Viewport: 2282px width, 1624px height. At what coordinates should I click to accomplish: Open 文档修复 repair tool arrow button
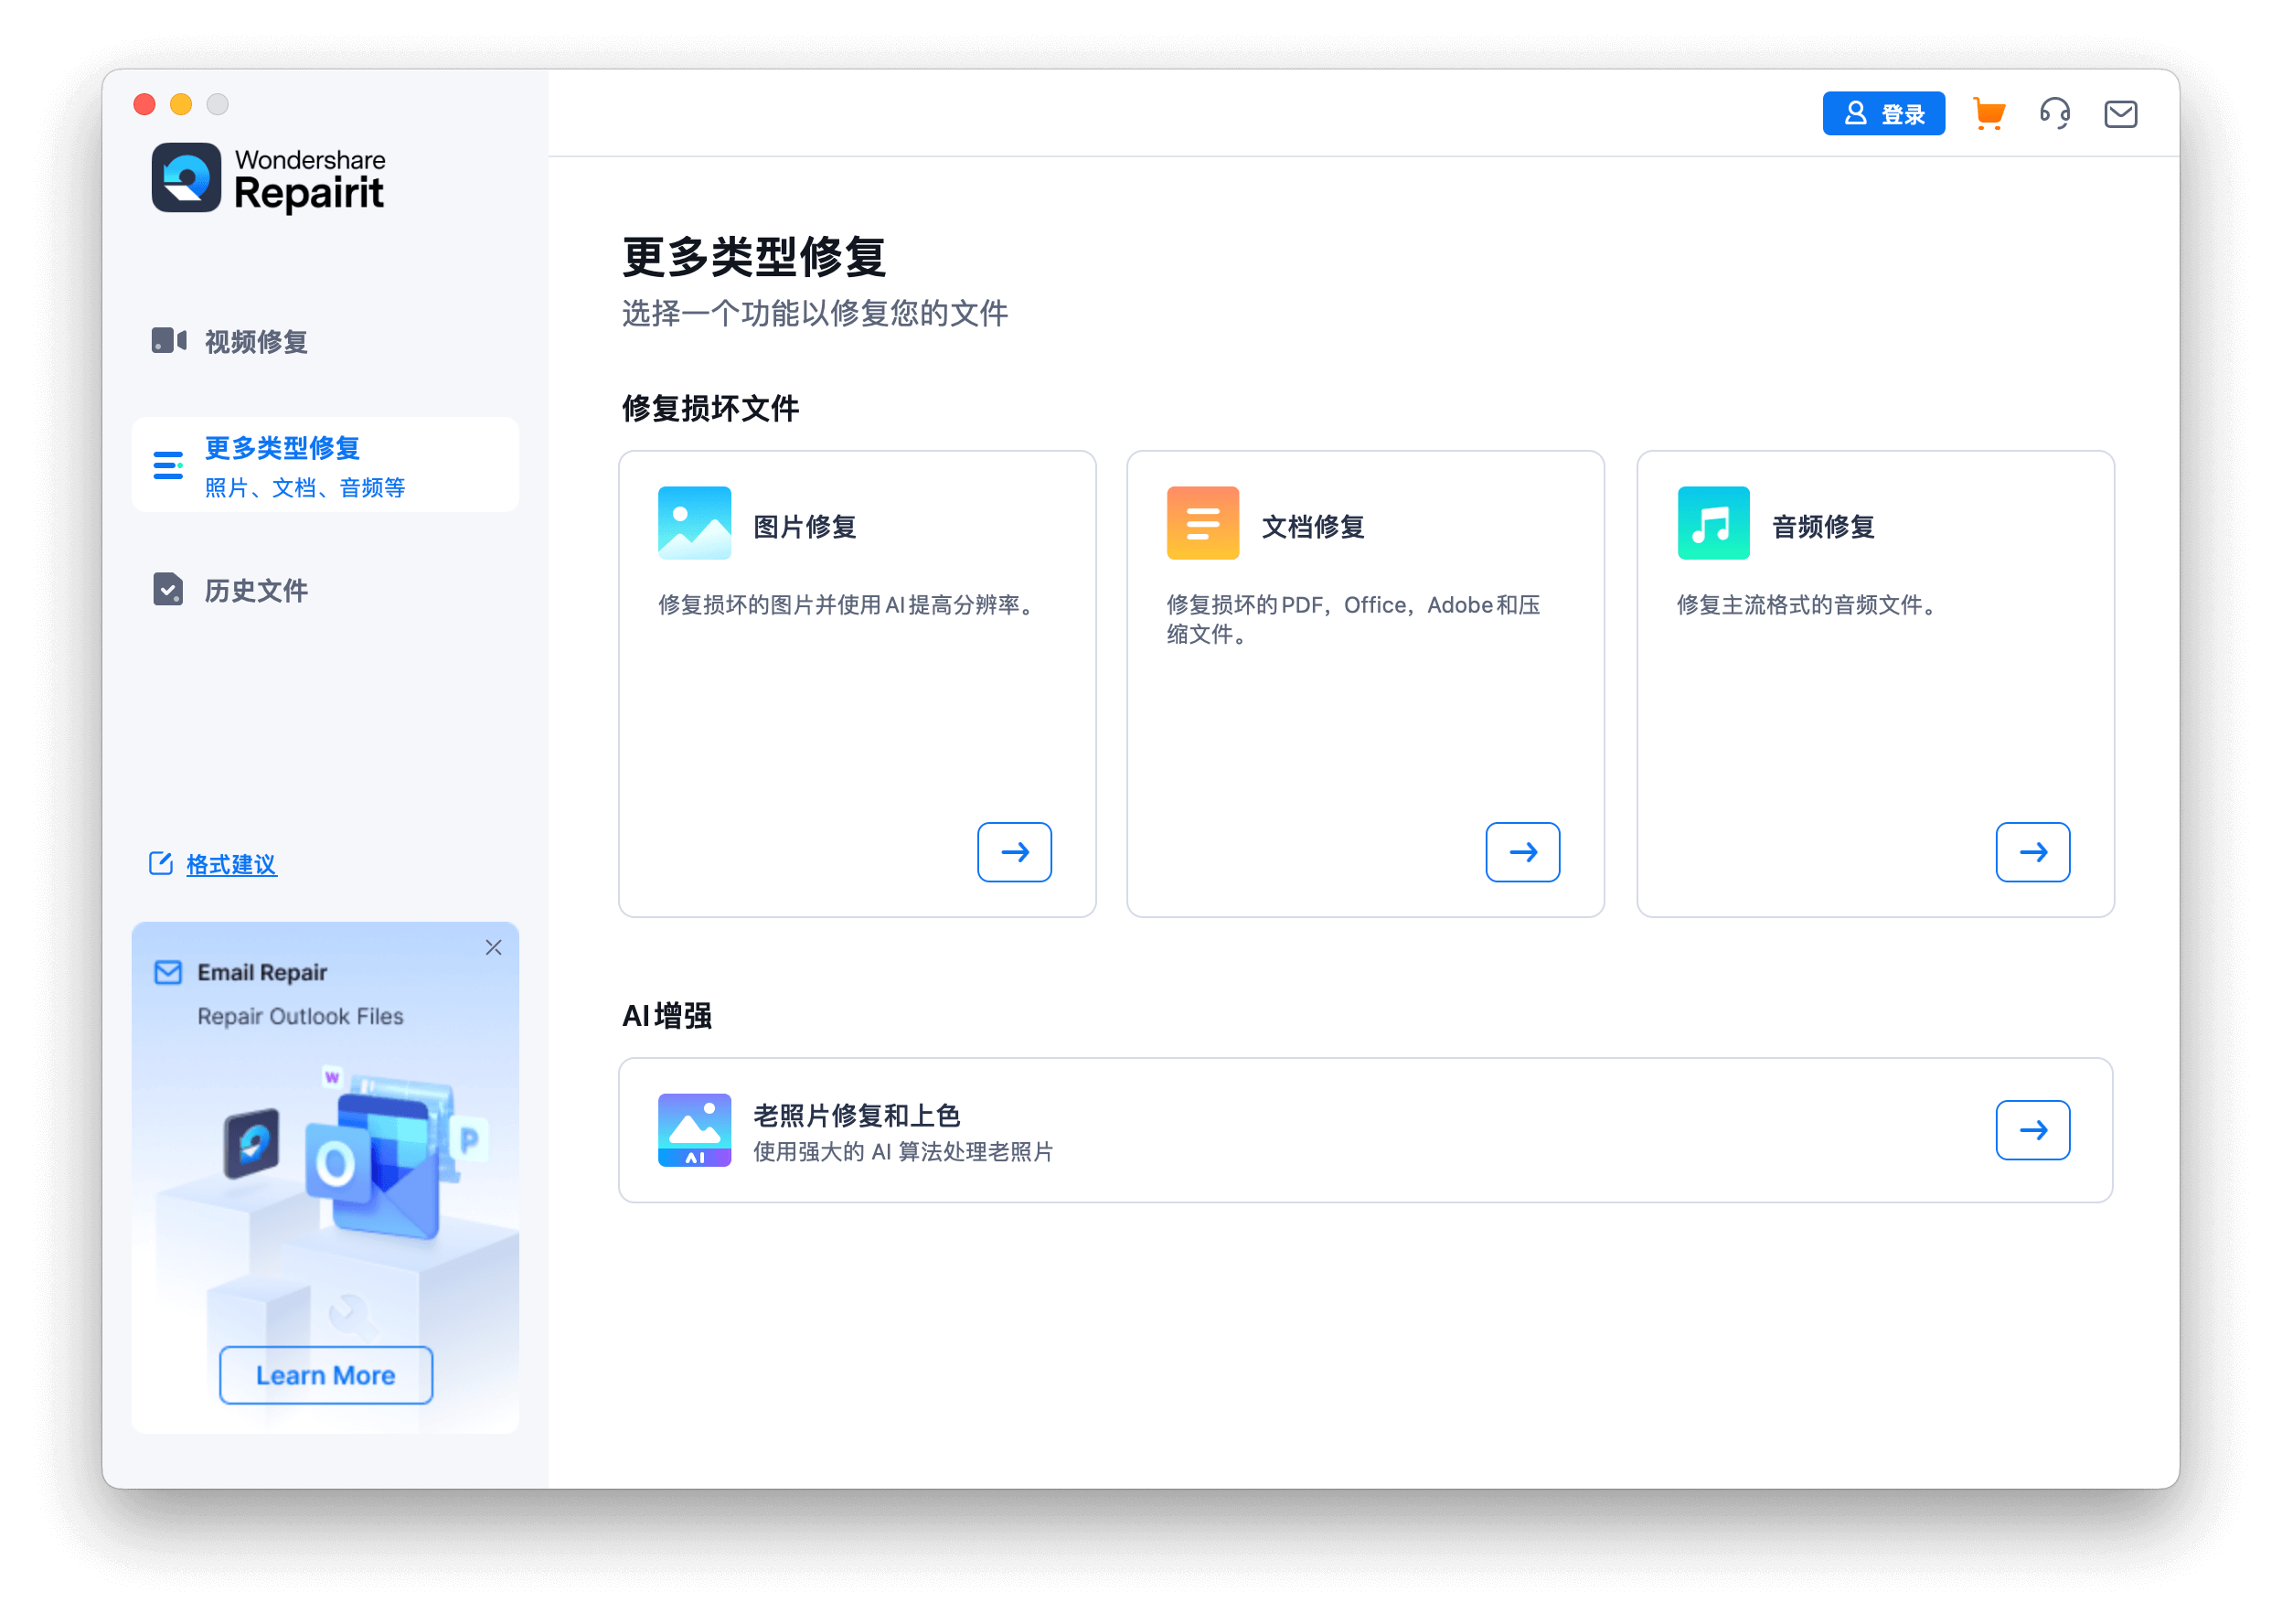pos(1523,850)
